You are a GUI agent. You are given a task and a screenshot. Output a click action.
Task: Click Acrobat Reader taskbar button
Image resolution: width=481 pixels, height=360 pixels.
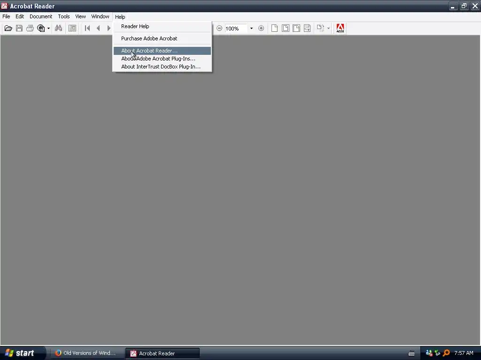162,353
